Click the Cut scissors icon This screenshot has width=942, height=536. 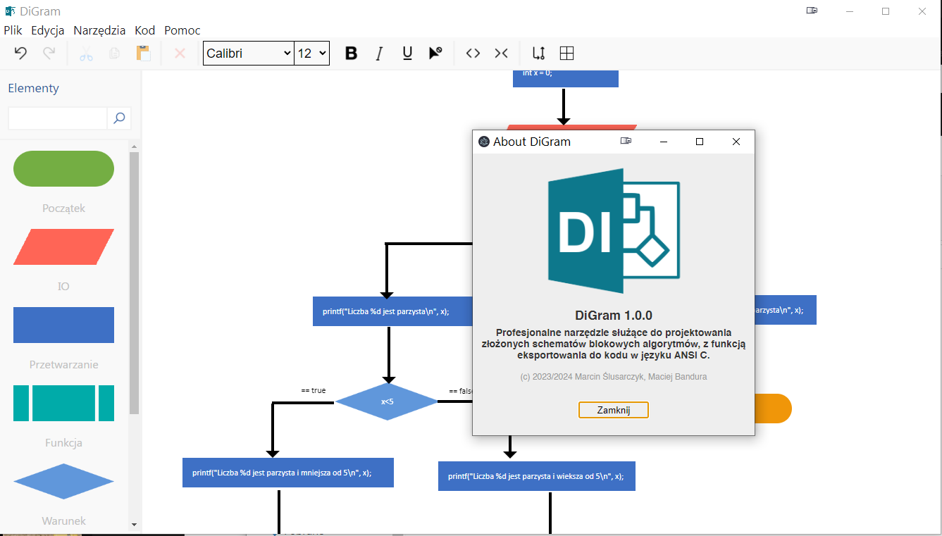point(86,53)
